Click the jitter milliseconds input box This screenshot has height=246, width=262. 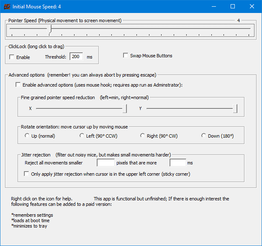[178, 162]
